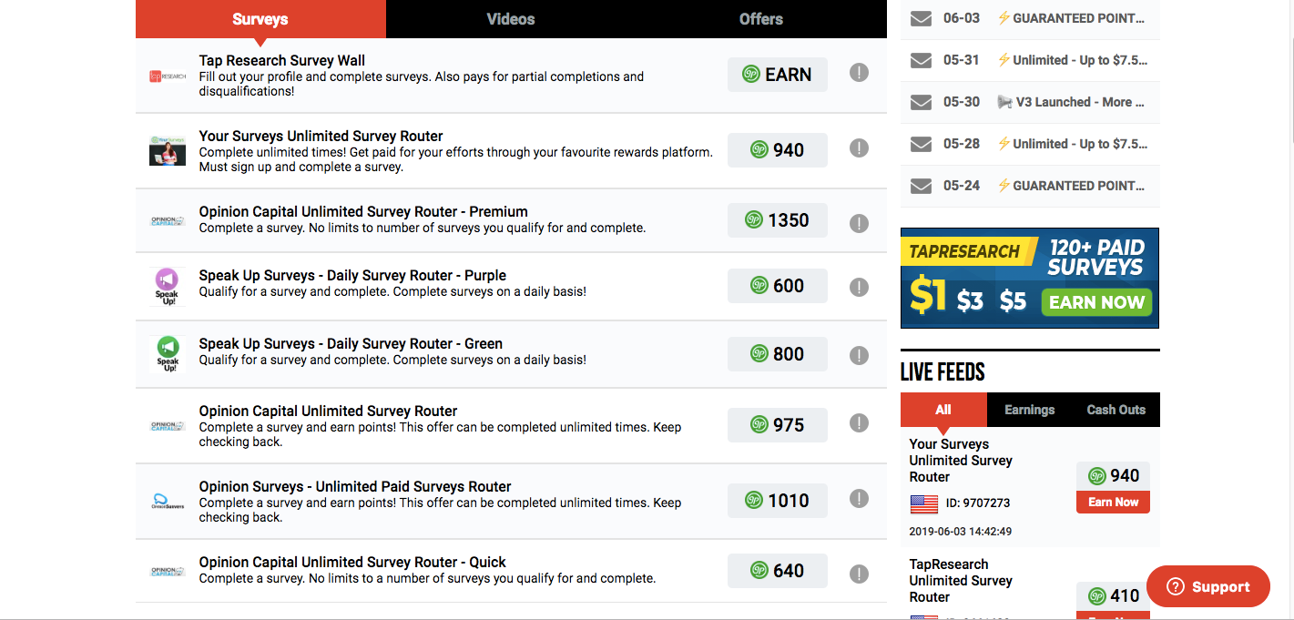Click info icon beside the 975 points offer
Viewport: 1294px width, 620px height.
[x=859, y=422]
